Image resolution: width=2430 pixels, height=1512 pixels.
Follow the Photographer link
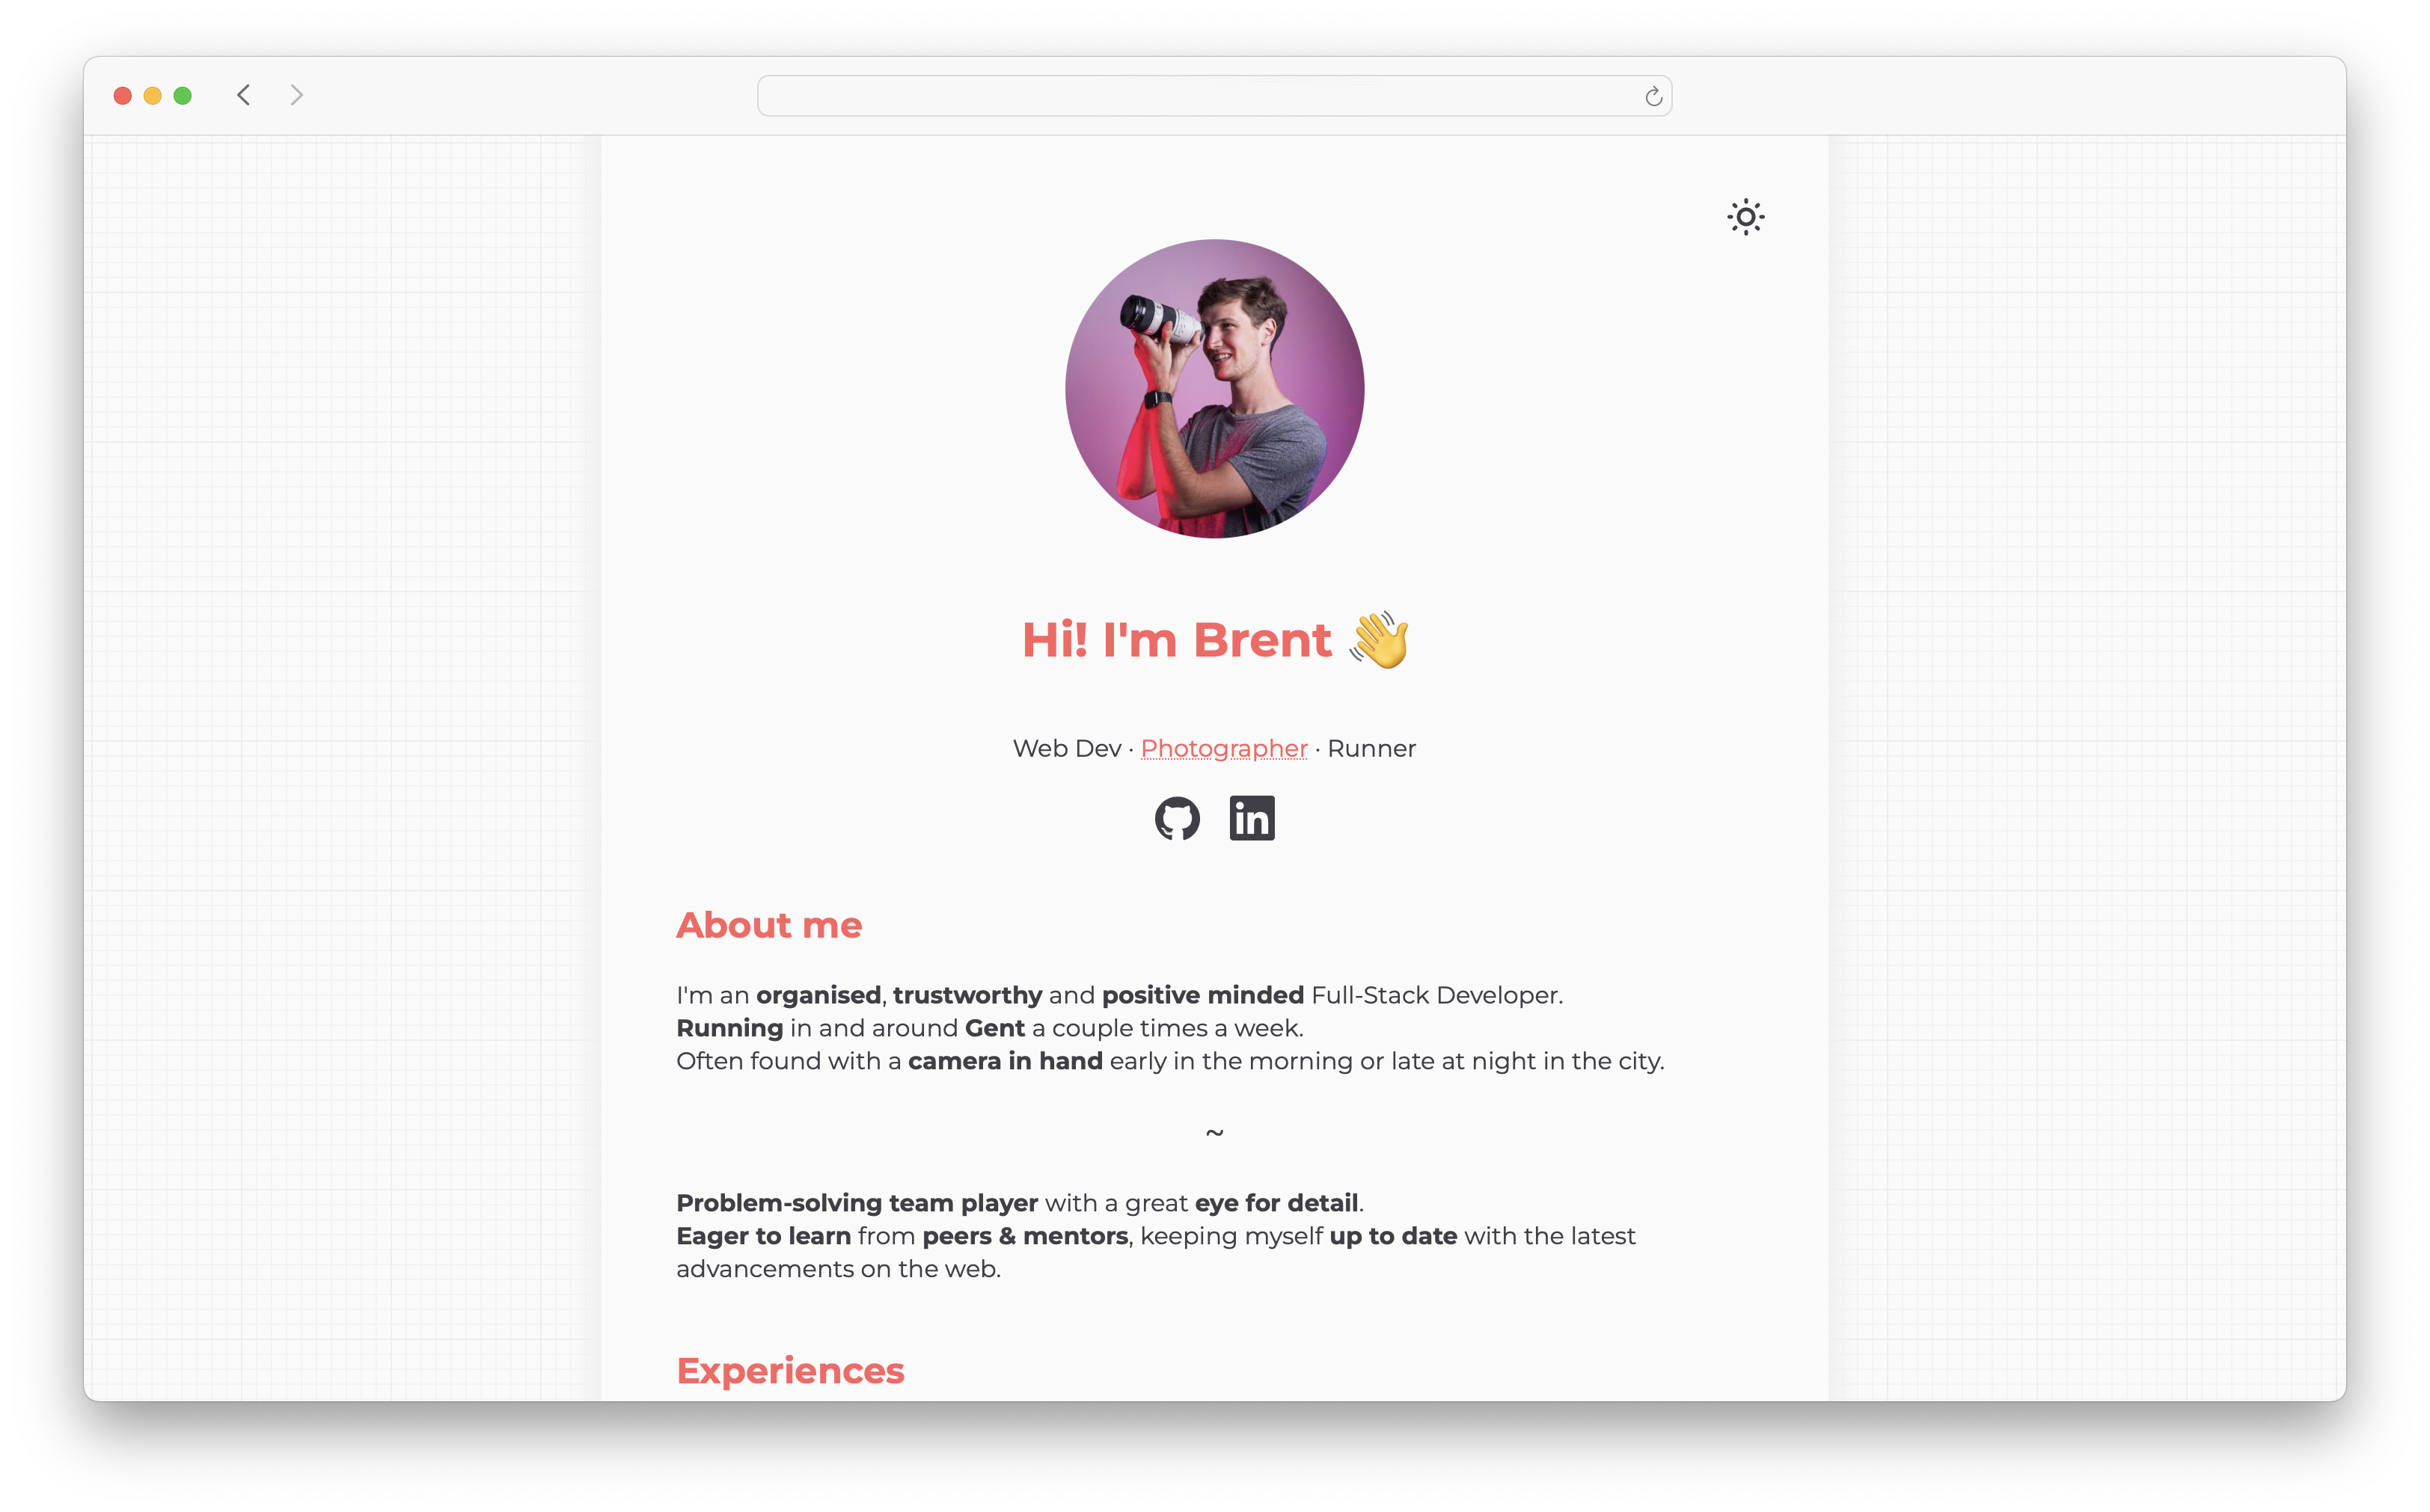(1223, 748)
